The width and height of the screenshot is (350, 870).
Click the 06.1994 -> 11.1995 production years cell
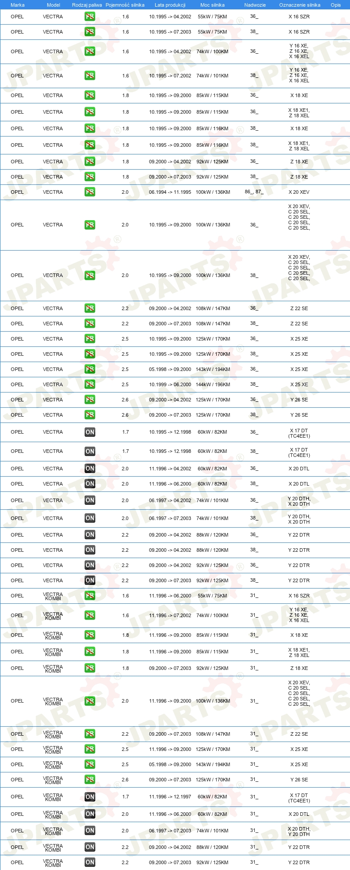tap(170, 192)
